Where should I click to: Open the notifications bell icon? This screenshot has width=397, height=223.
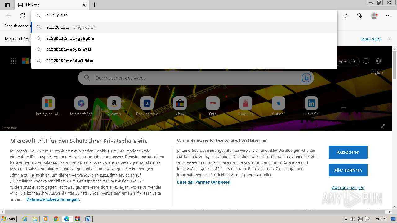(366, 61)
